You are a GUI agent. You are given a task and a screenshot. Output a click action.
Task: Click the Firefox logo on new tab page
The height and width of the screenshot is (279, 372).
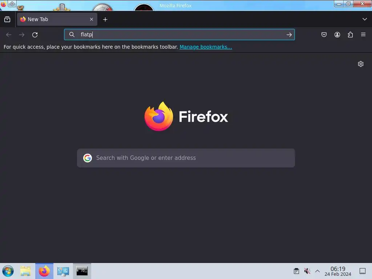pyautogui.click(x=186, y=116)
